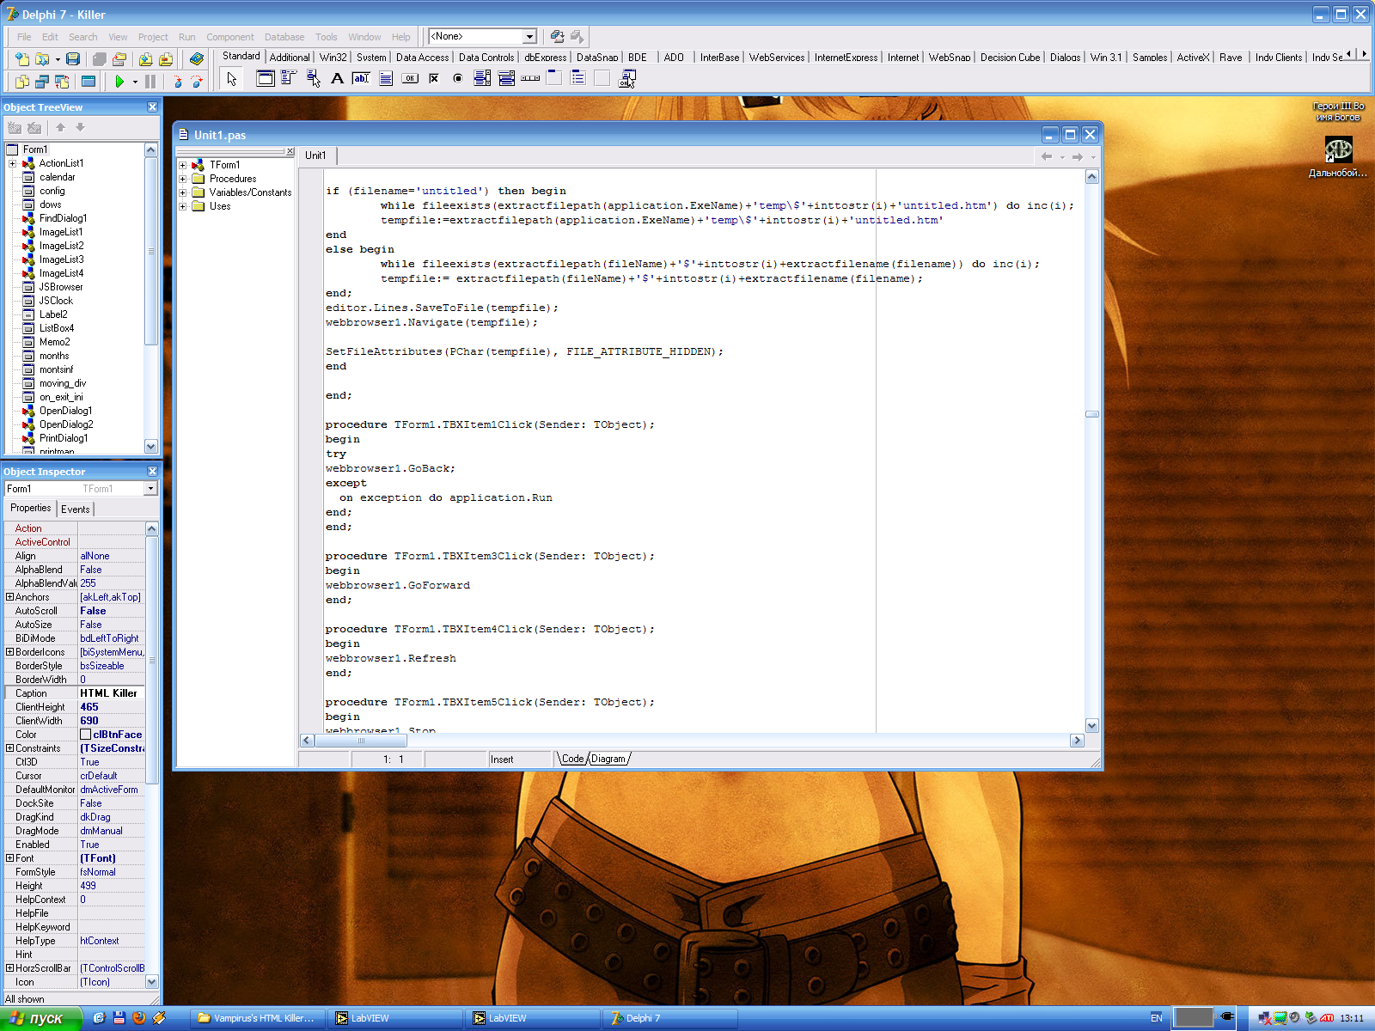Expand the Procedures folder in code explorer
The image size is (1375, 1031).
pyautogui.click(x=182, y=179)
